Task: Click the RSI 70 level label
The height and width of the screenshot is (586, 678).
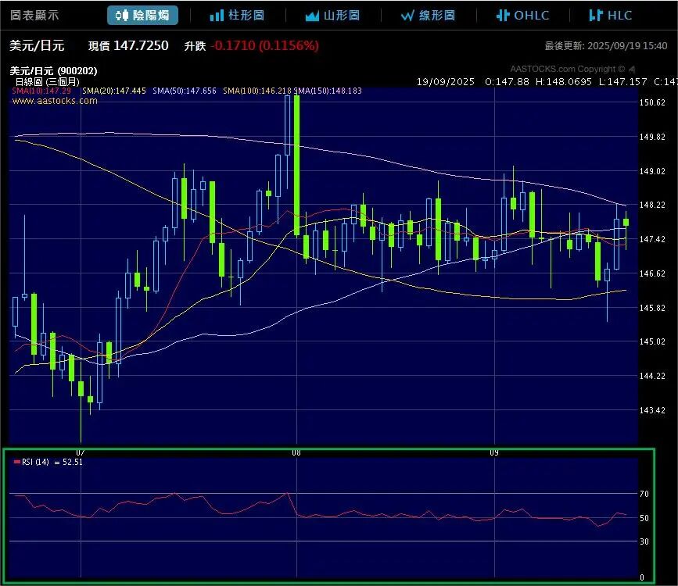Action: click(644, 494)
